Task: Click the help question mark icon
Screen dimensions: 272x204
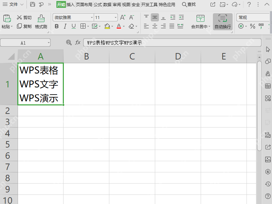Action: coord(249,4)
